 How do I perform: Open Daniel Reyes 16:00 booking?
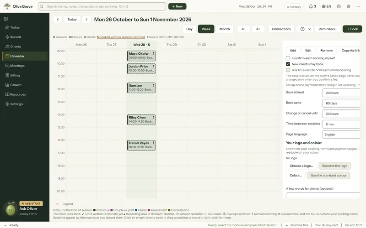tap(141, 145)
